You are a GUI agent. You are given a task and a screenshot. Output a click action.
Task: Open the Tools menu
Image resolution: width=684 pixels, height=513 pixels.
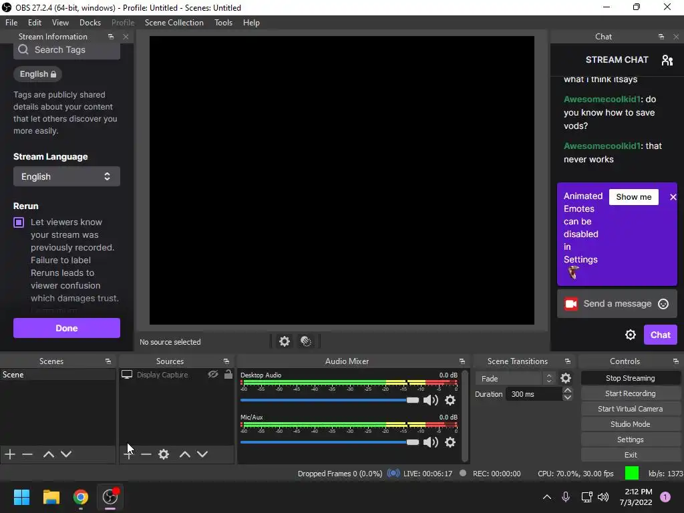pyautogui.click(x=223, y=23)
